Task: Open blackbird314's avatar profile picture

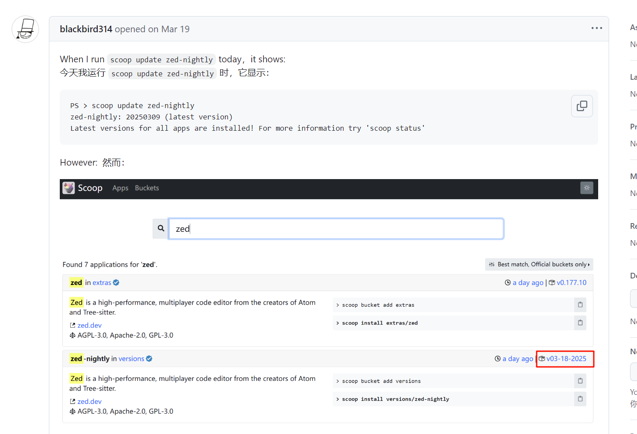Action: (25, 29)
